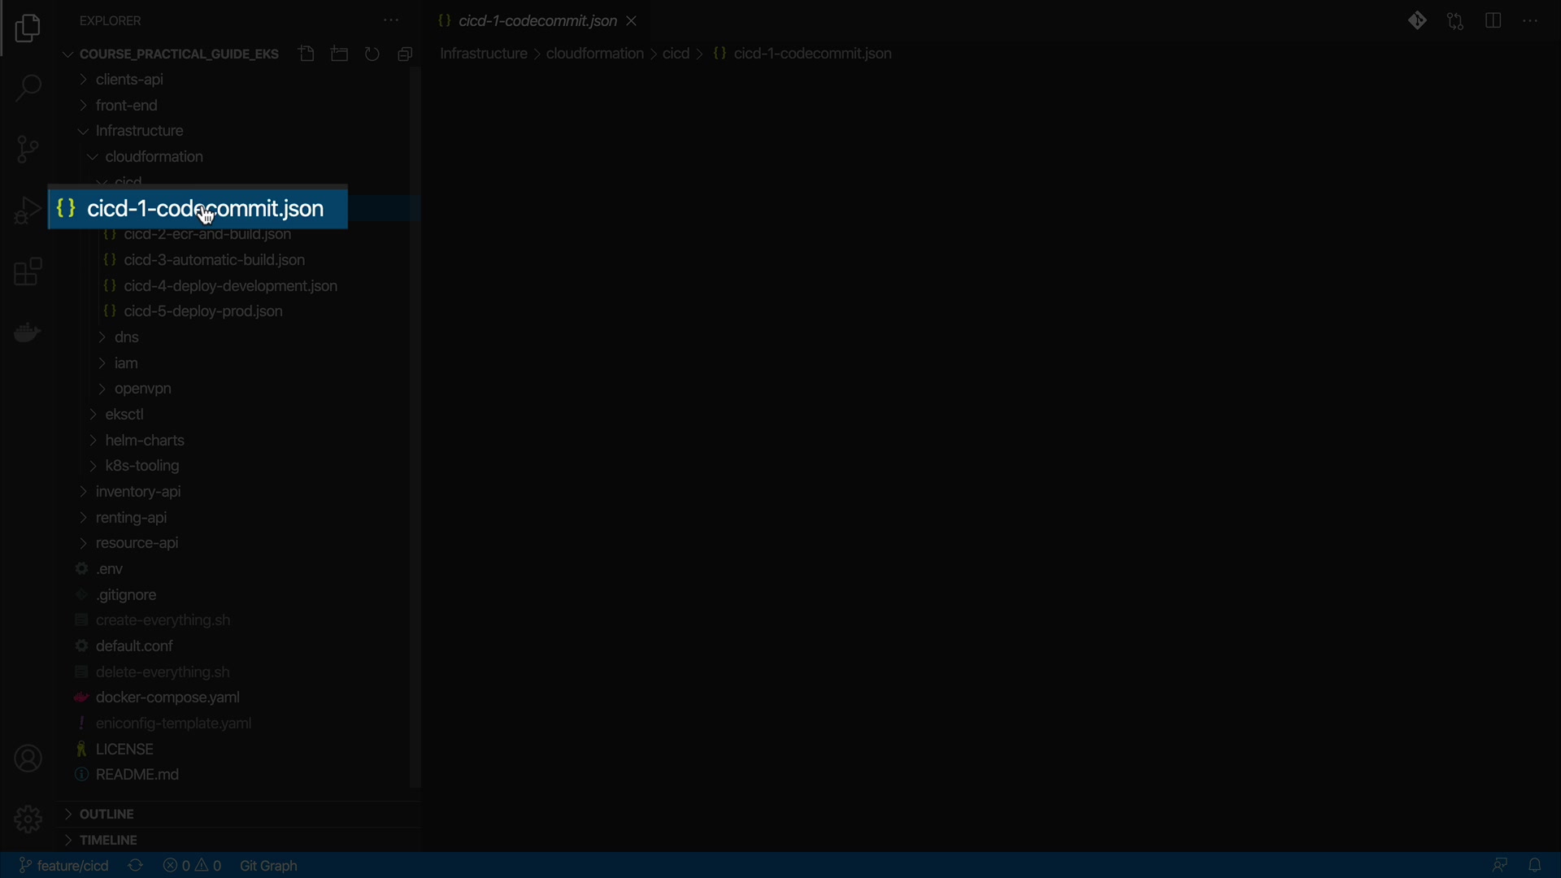
Task: Click the Accounts icon
Action: pyautogui.click(x=28, y=758)
